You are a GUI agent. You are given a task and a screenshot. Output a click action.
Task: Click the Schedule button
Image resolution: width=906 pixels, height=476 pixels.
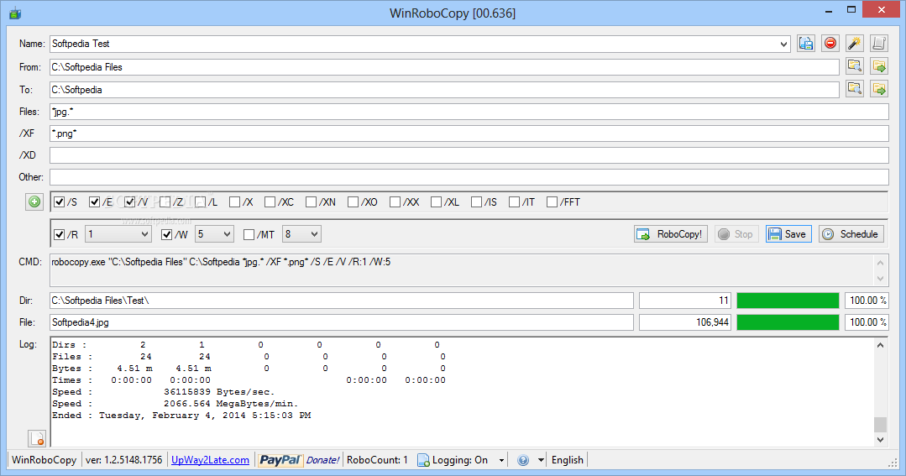(851, 234)
